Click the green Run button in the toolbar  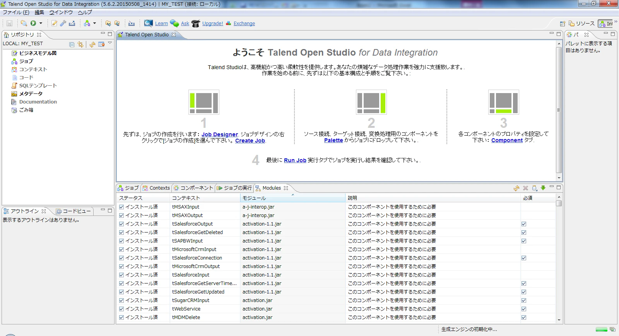[33, 23]
